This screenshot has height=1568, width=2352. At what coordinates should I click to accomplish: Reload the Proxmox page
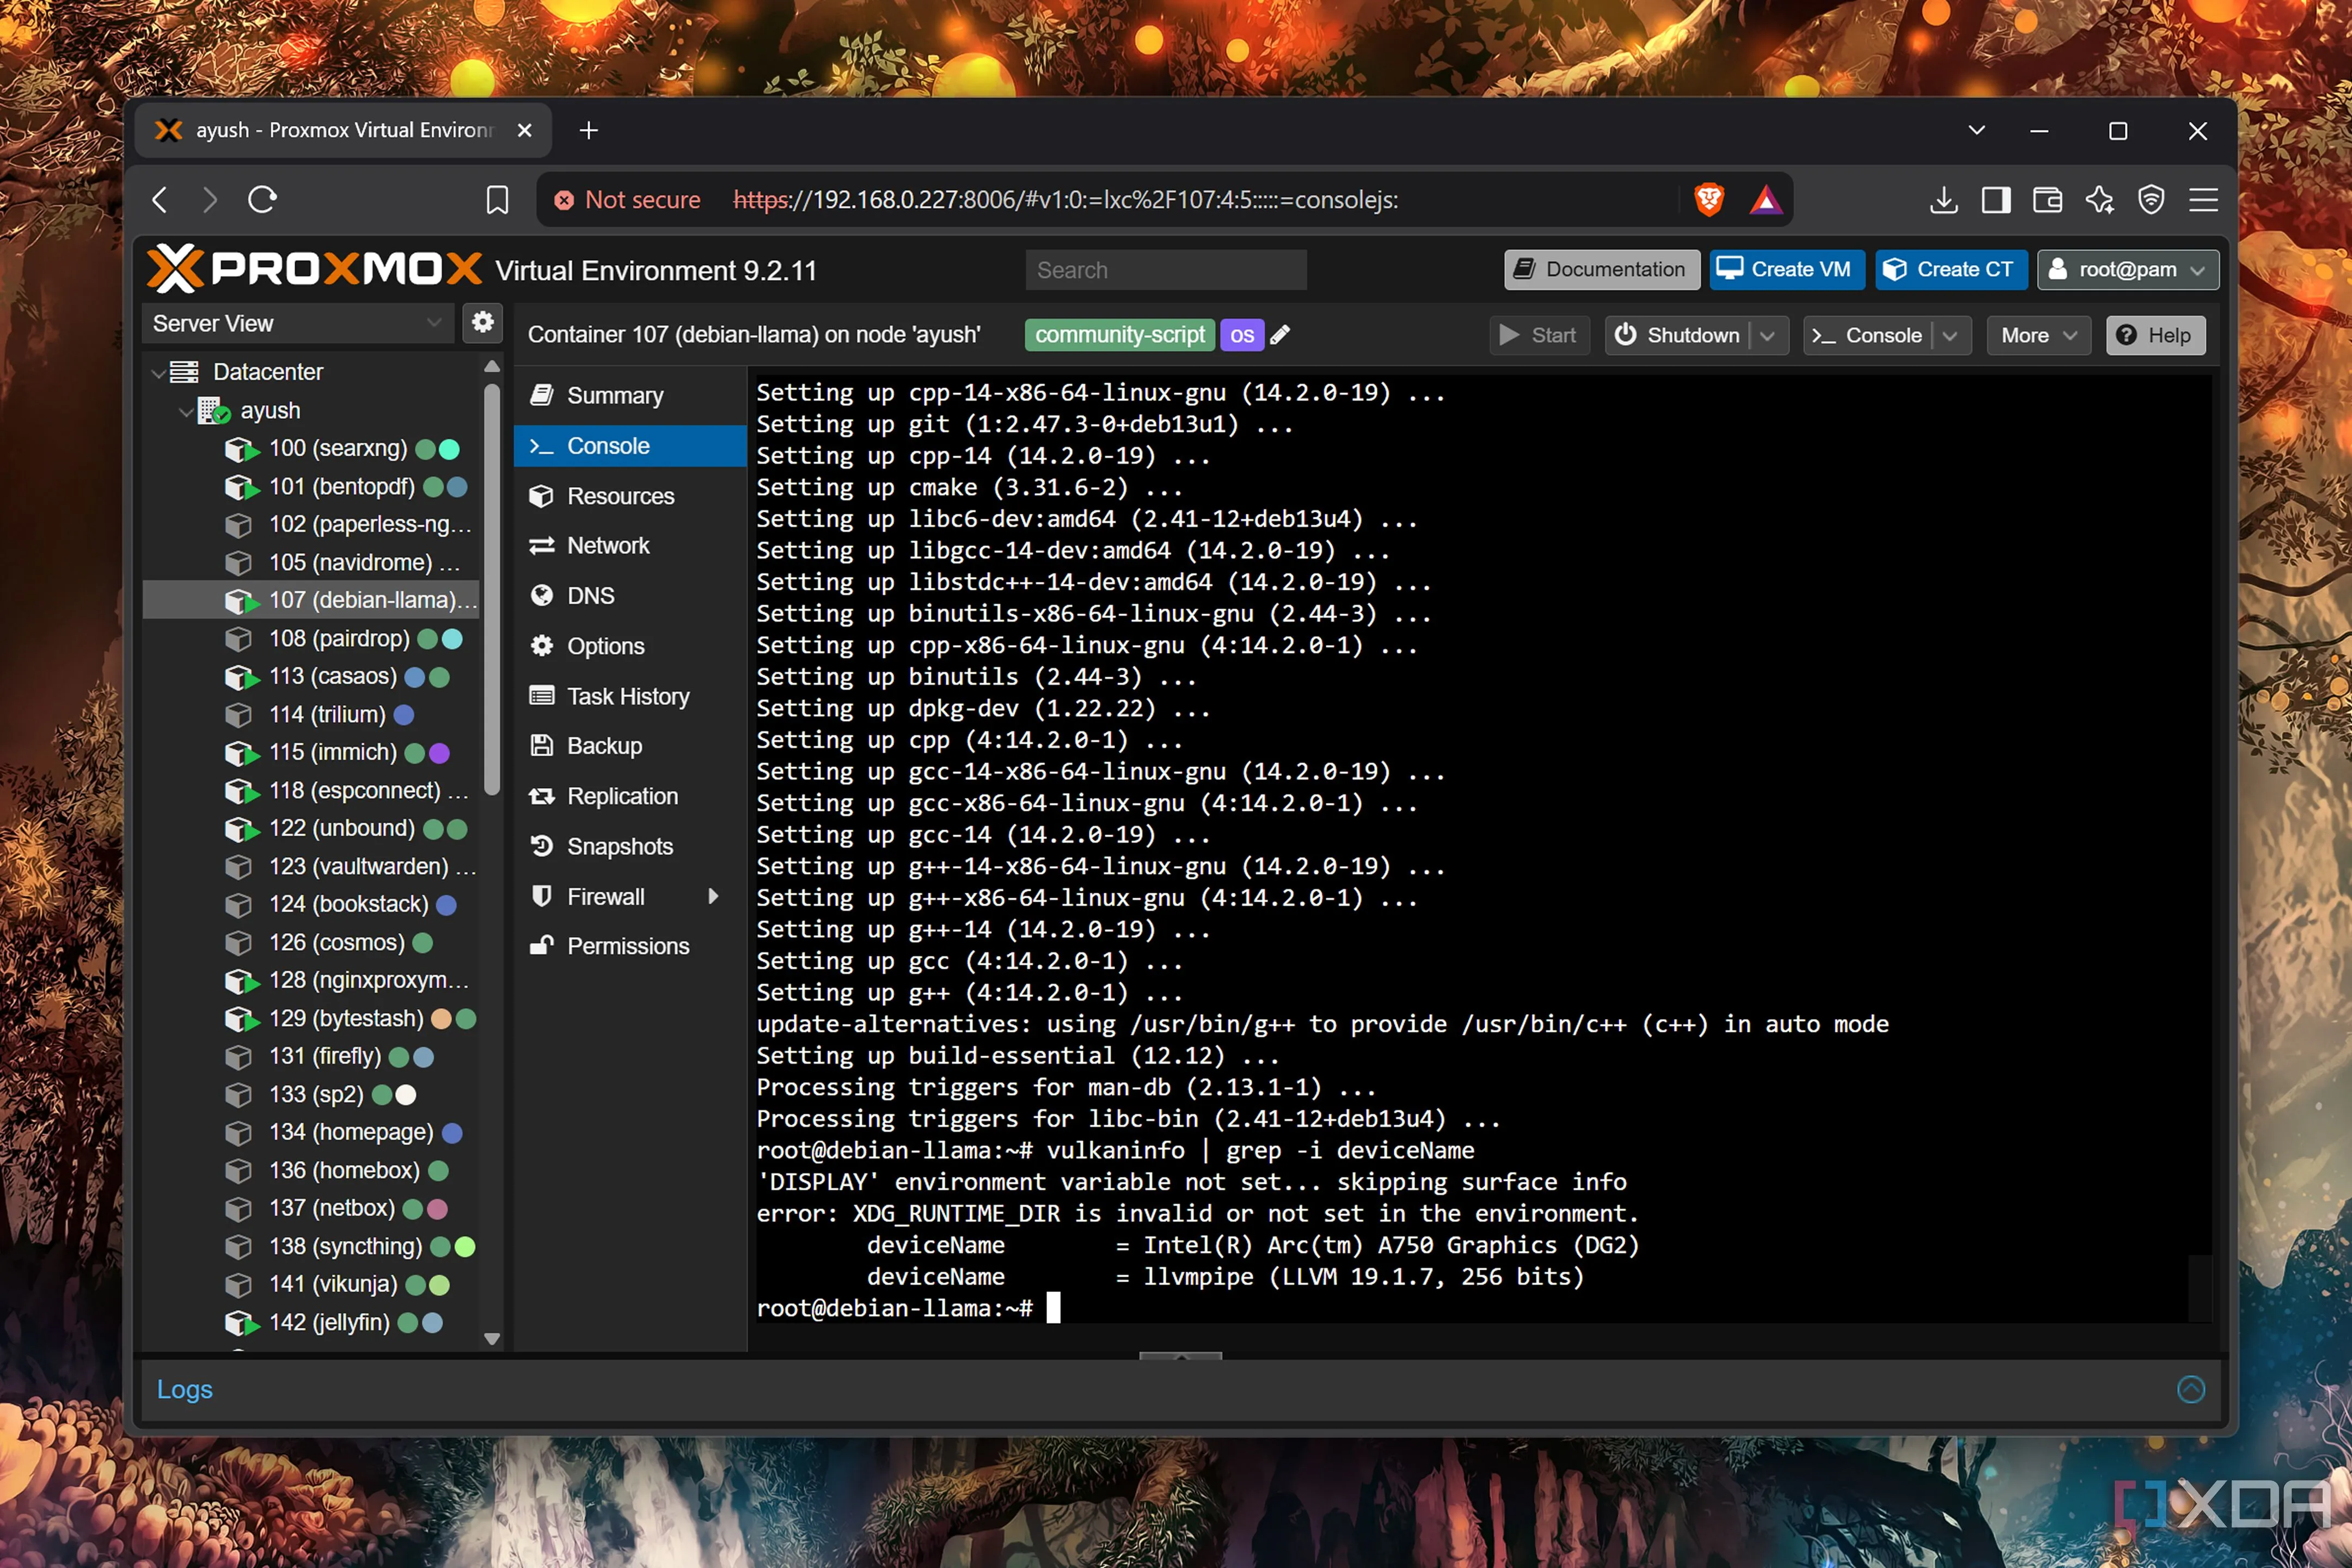click(x=262, y=200)
